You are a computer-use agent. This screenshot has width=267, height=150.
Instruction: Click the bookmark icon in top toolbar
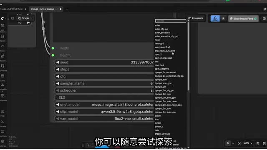pos(223,18)
